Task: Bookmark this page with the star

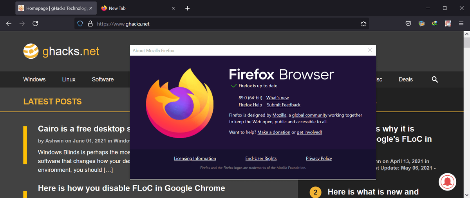Action: coord(363,24)
